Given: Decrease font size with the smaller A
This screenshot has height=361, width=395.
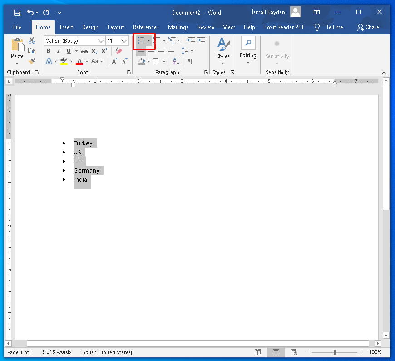Looking at the screenshot, I should (x=125, y=61).
